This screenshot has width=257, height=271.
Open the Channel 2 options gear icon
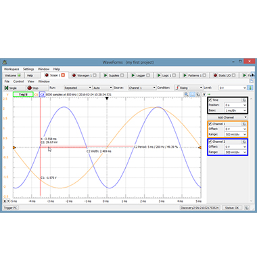point(244,142)
